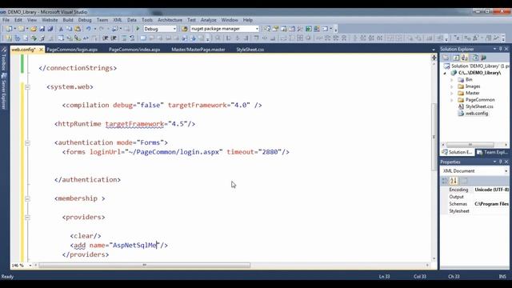Click the Save All toolbar icon
Viewport: 512px width, 288px height.
click(50, 29)
